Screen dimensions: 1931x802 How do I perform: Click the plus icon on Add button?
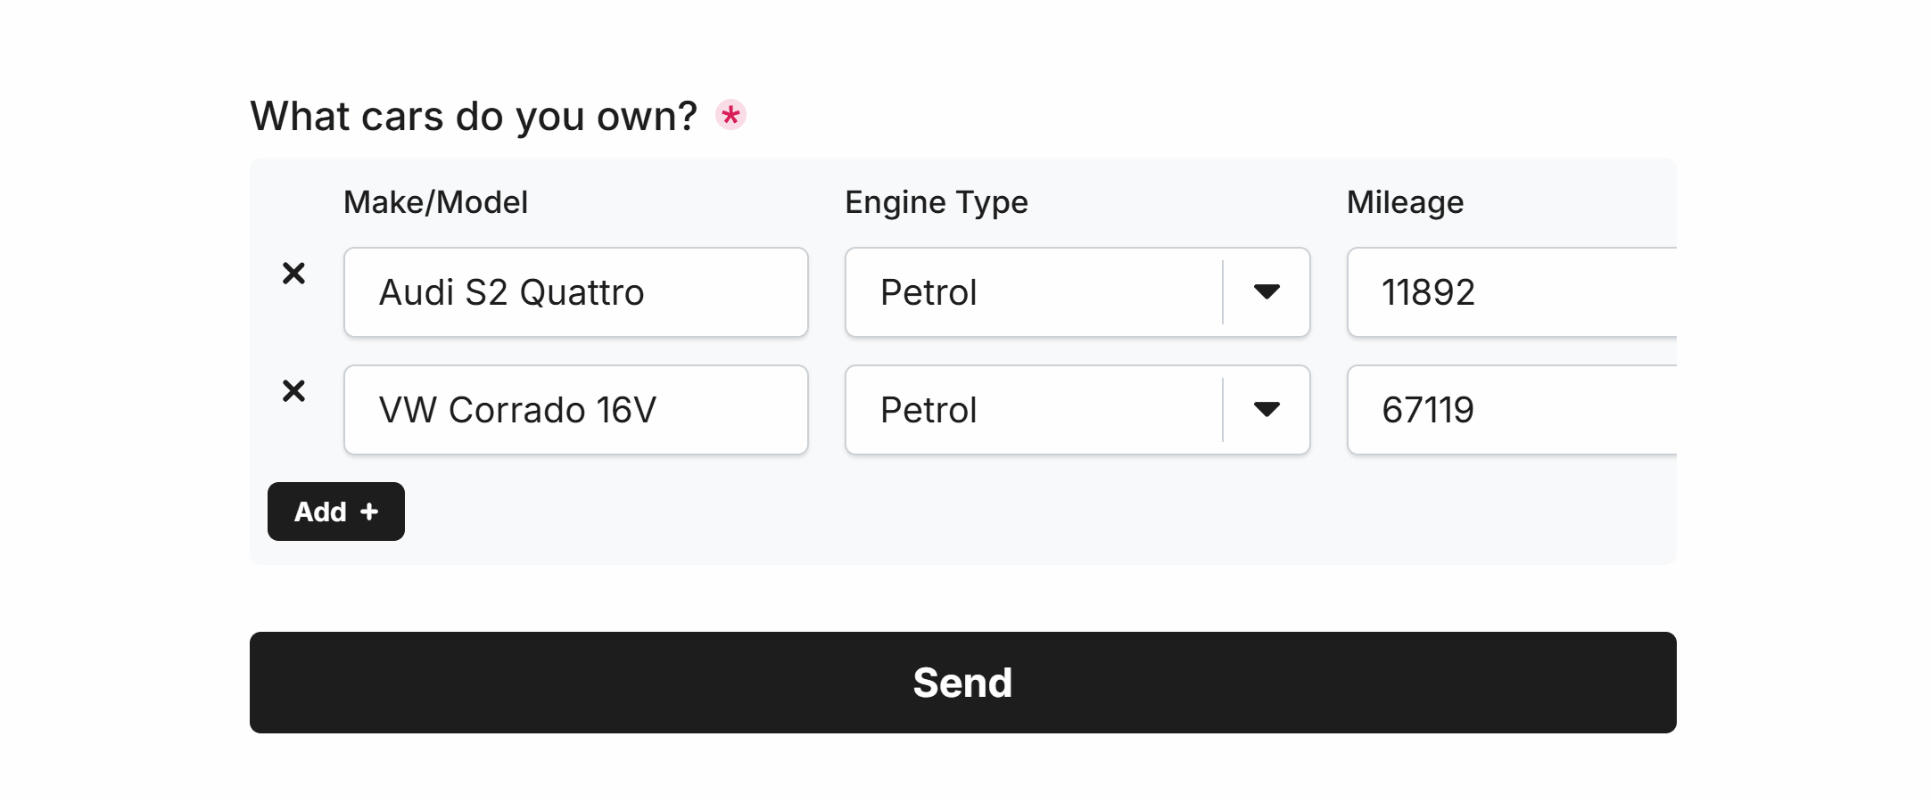click(x=369, y=511)
